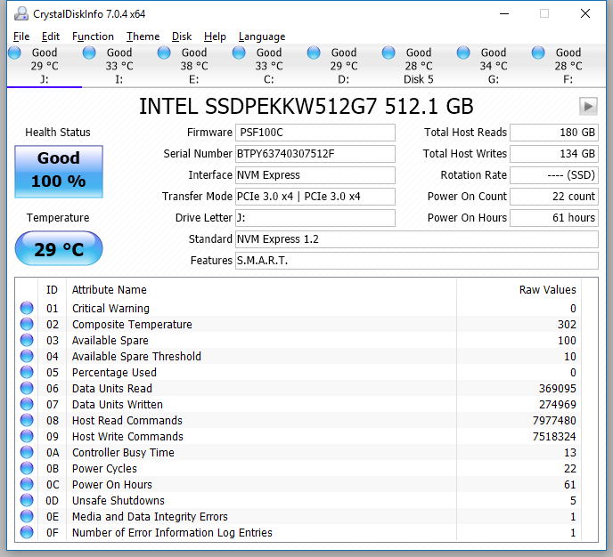The width and height of the screenshot is (613, 557).
Task: Open the Disk menu
Action: pos(182,36)
